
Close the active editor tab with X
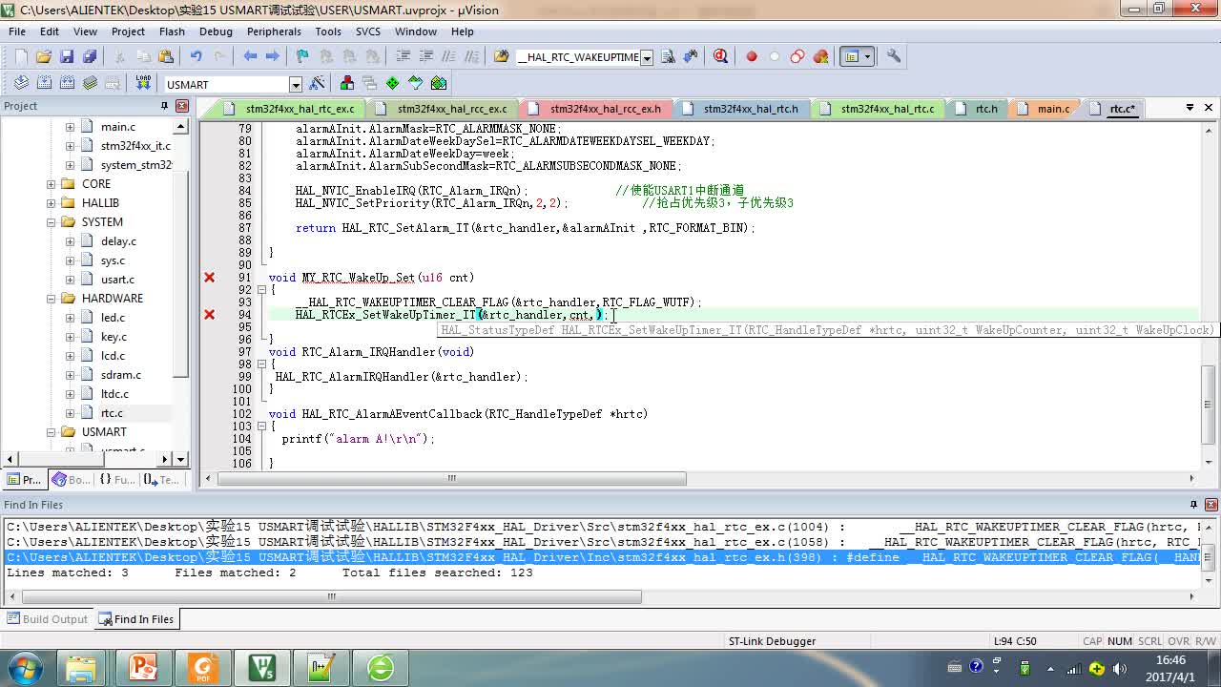click(x=1209, y=108)
